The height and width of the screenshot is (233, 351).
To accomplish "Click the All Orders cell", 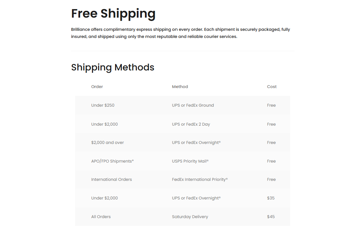I will pyautogui.click(x=101, y=217).
